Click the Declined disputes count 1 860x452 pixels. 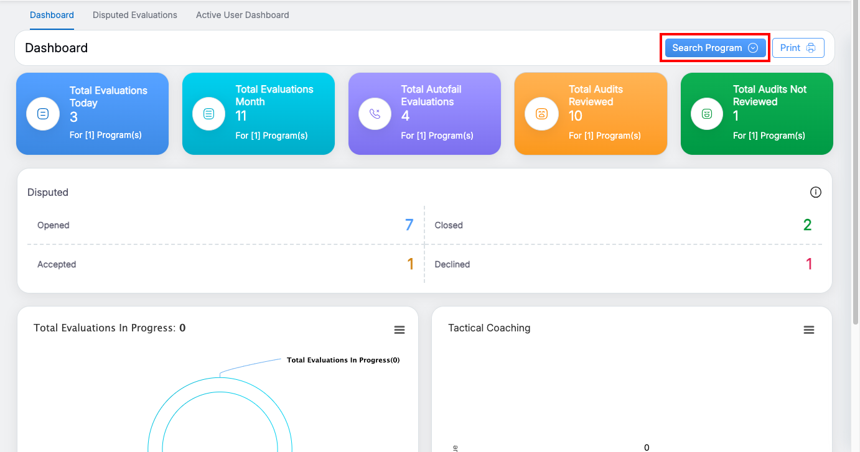(809, 264)
